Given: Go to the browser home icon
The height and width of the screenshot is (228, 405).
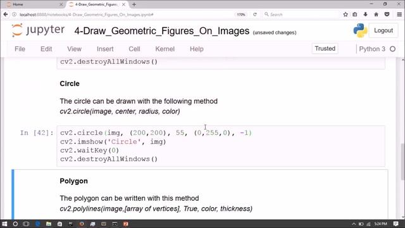Looking at the screenshot, I should (x=376, y=15).
